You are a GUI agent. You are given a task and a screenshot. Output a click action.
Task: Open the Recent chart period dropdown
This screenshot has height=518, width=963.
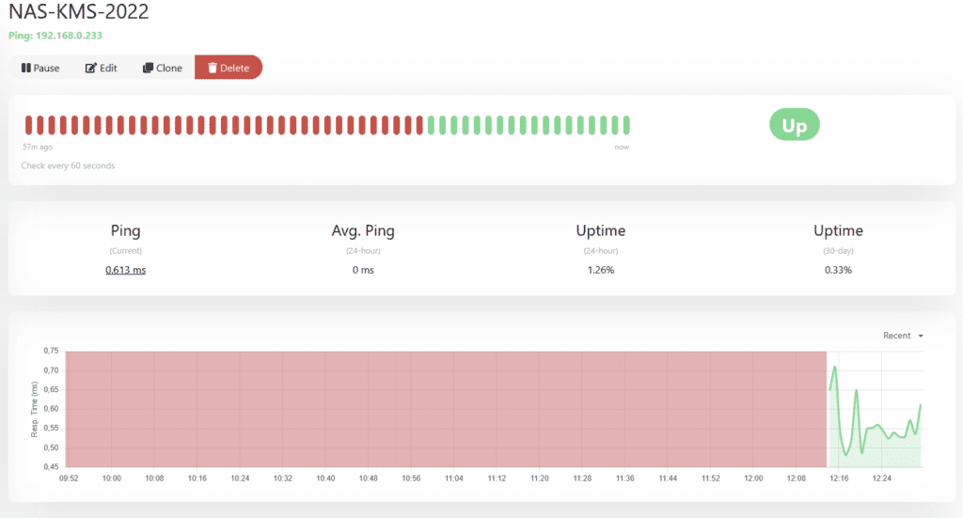pyautogui.click(x=903, y=336)
